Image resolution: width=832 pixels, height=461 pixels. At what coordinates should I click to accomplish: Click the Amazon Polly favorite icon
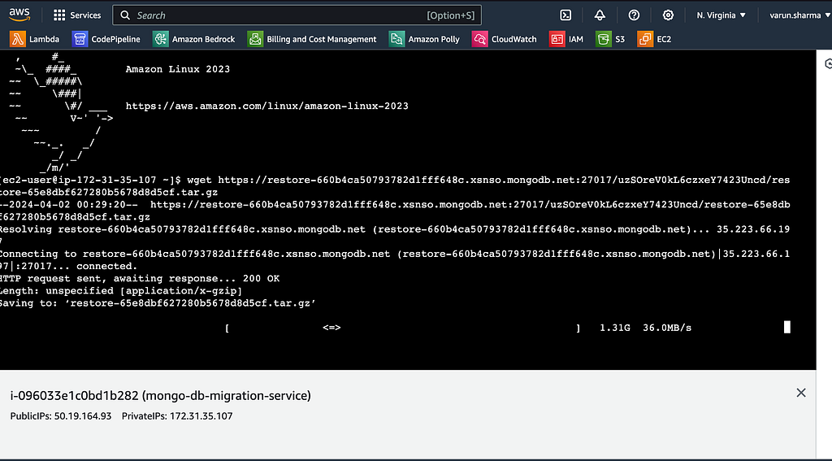tap(396, 39)
